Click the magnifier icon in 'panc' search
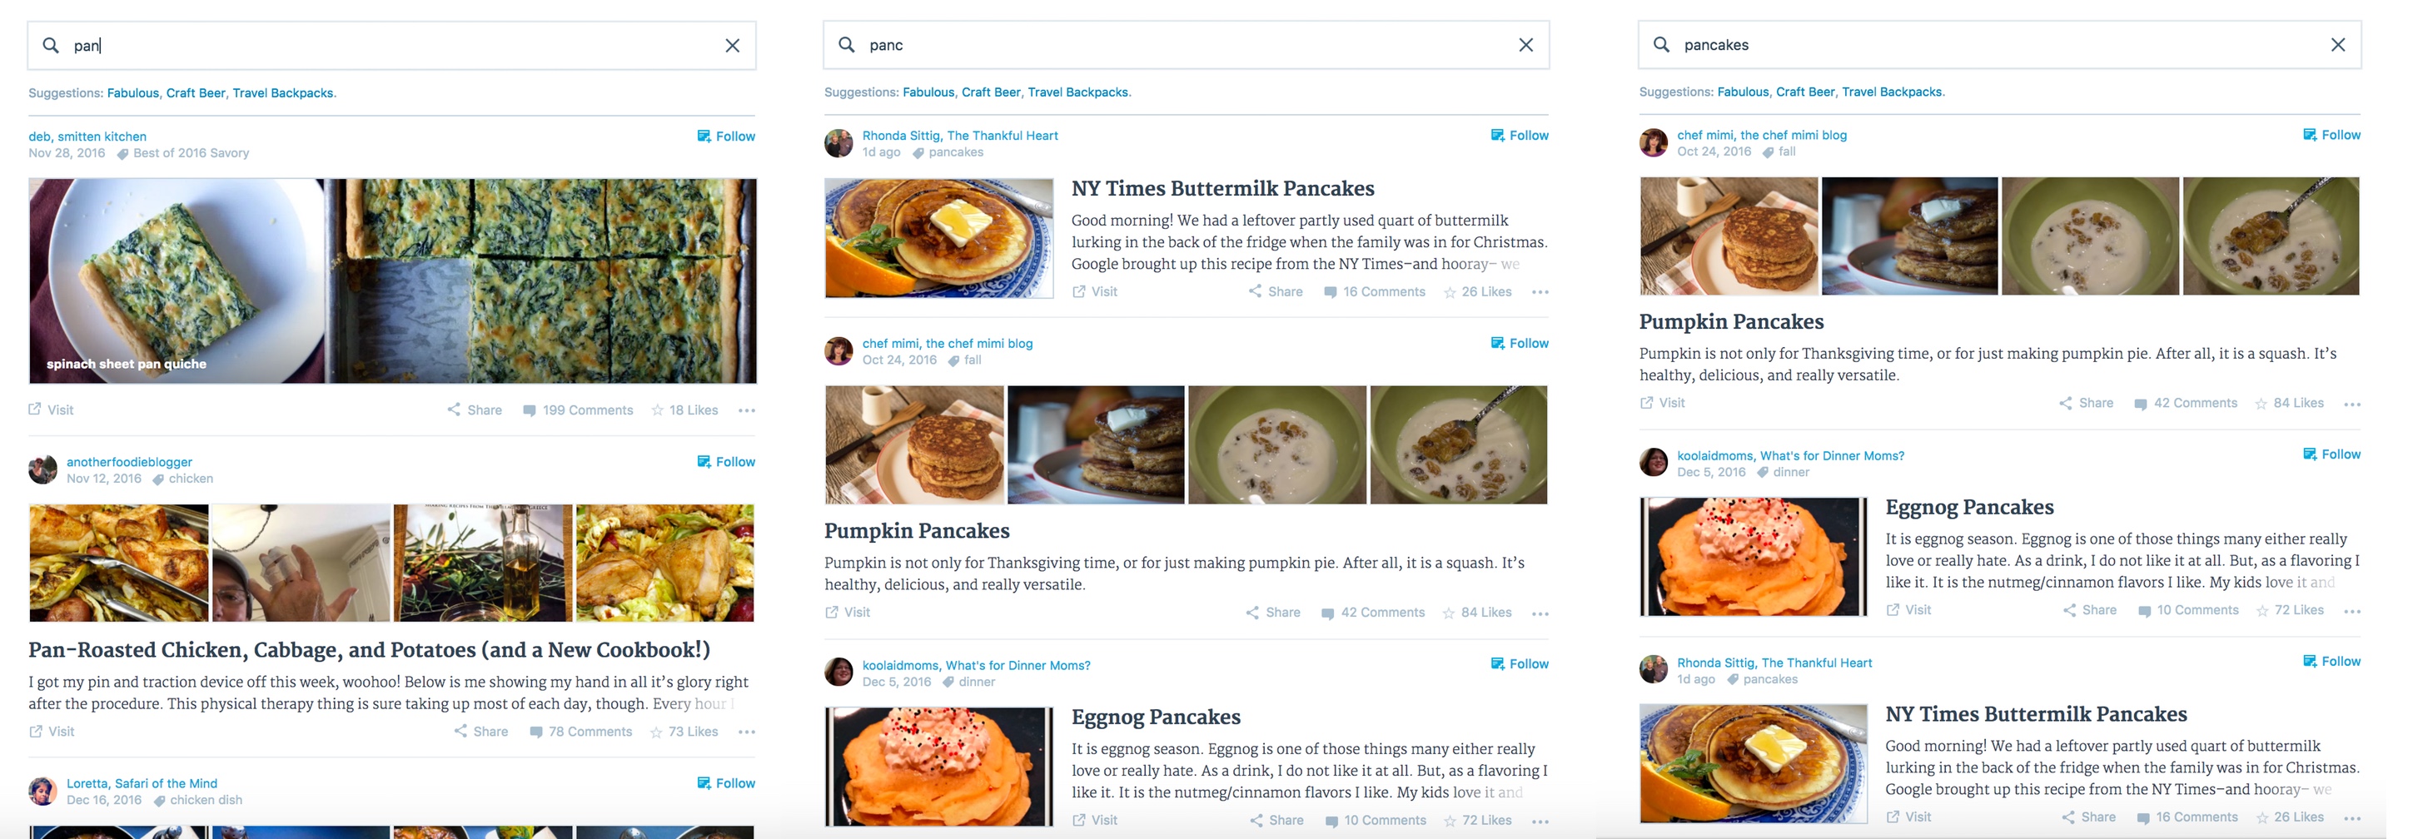This screenshot has height=839, width=2423. (847, 44)
